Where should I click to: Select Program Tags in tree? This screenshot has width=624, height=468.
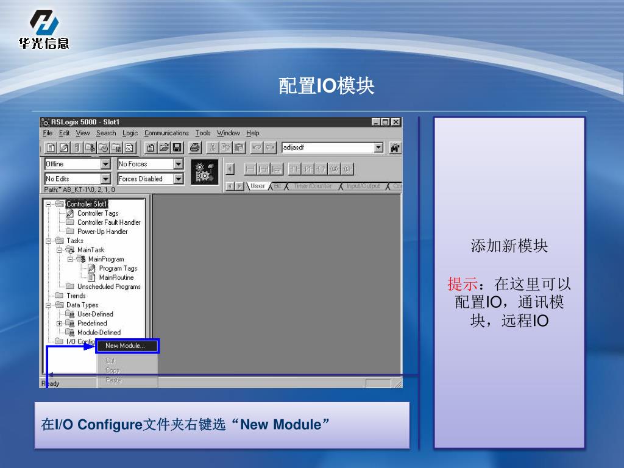pos(118,268)
